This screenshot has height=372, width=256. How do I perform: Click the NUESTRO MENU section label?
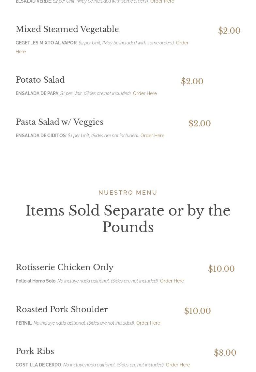tap(128, 193)
